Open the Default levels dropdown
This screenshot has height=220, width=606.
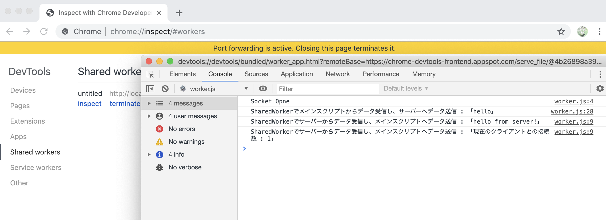(406, 88)
